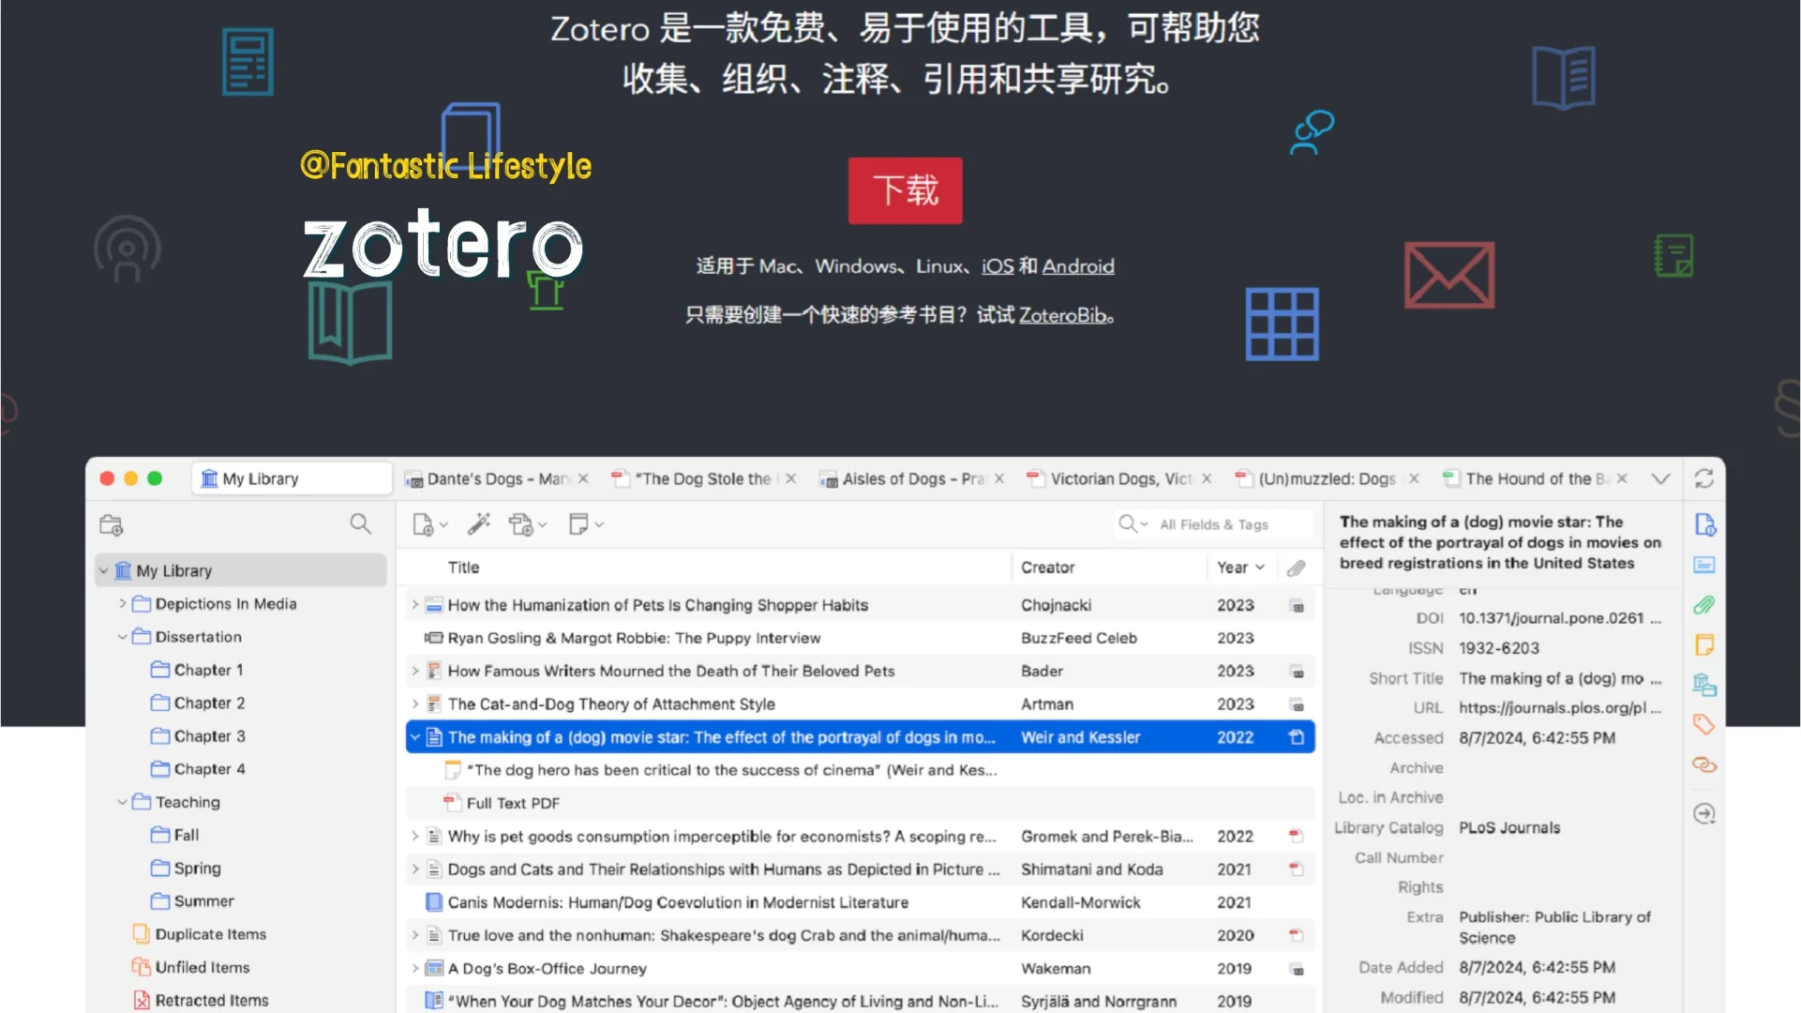Close the Dante's Dogs tab
1801x1013 pixels.
[583, 478]
